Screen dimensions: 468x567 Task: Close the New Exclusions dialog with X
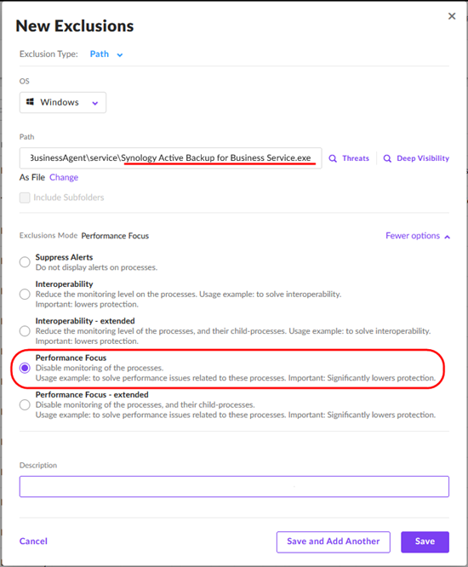coord(452,16)
